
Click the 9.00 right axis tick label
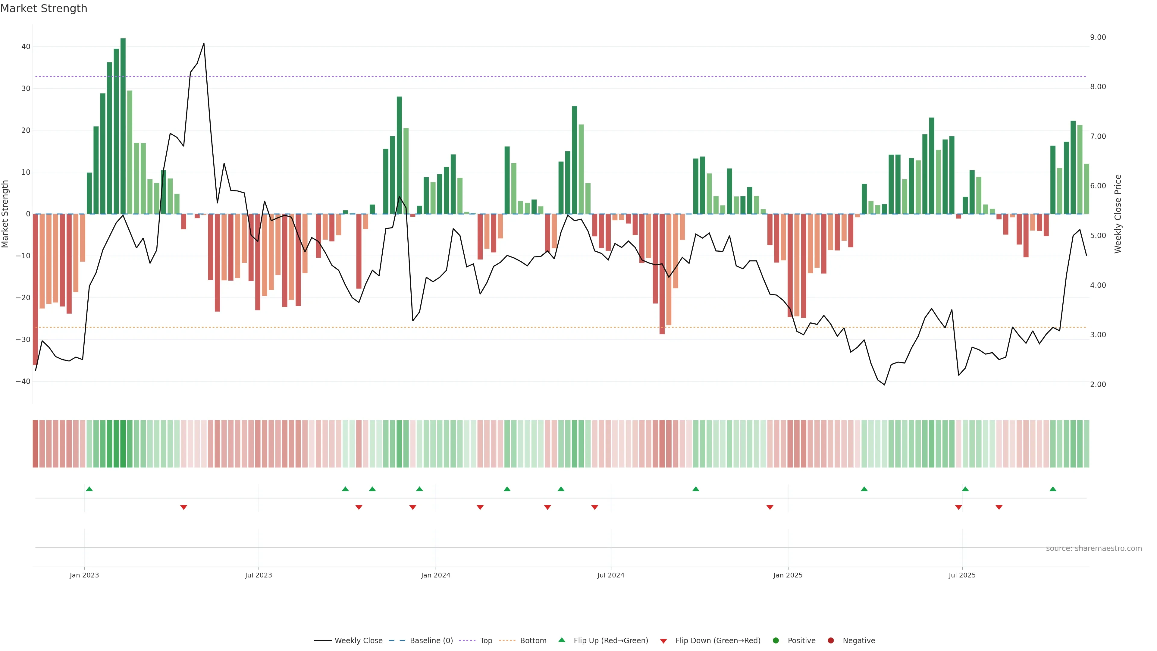(x=1098, y=37)
